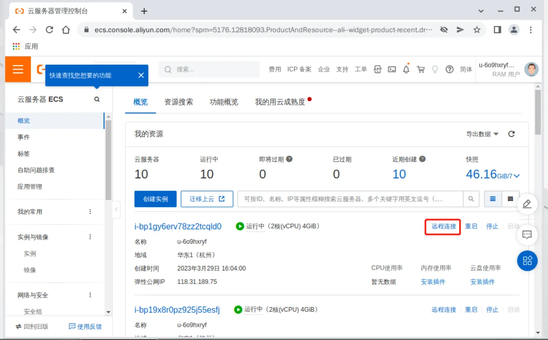
Task: Open the Chrome tab search chevron
Action: (481, 11)
